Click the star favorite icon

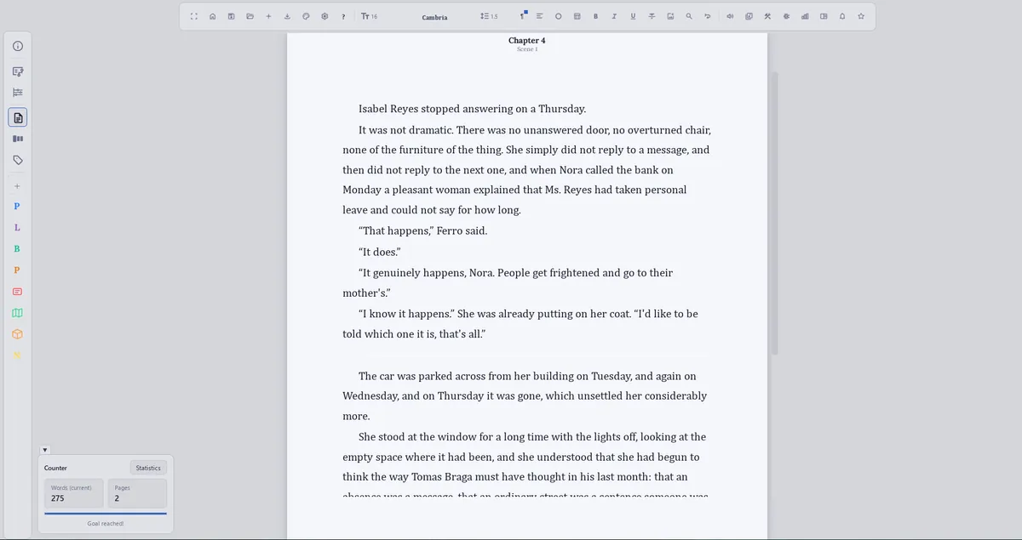(861, 16)
